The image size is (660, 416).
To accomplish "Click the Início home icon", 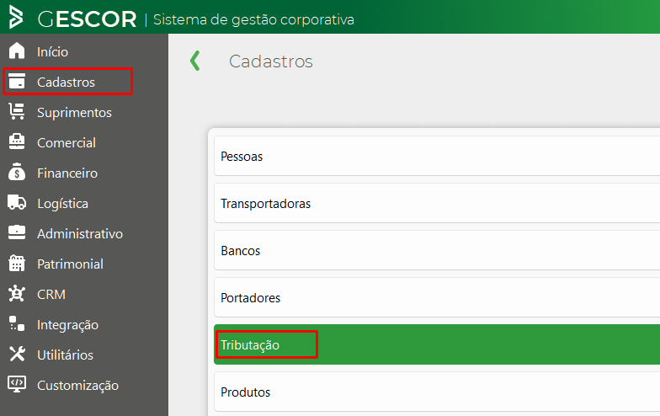I will [x=17, y=51].
